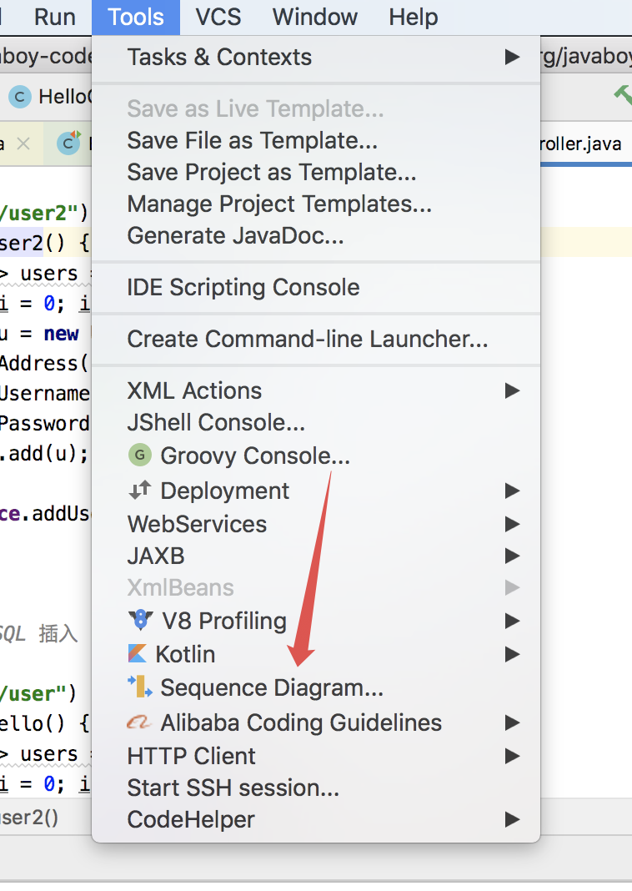This screenshot has width=632, height=891.
Task: Open Deployment submenu
Action: coord(316,491)
